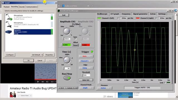Toggle the Channel 1 (left) checkbox
Screen dimensions: 178x100
[118, 18]
